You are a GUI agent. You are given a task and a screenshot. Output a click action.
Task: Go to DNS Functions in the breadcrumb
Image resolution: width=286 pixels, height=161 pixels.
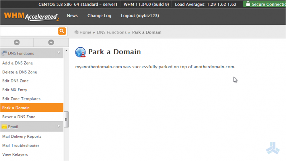pos(112,32)
